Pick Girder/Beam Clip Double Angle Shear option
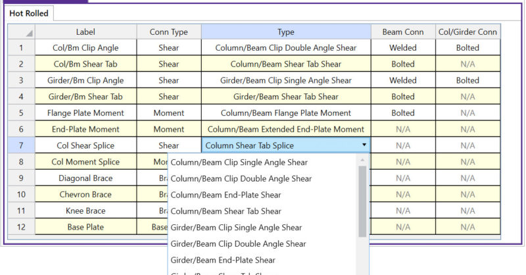Screen dimensions: 526x275 click(238, 244)
